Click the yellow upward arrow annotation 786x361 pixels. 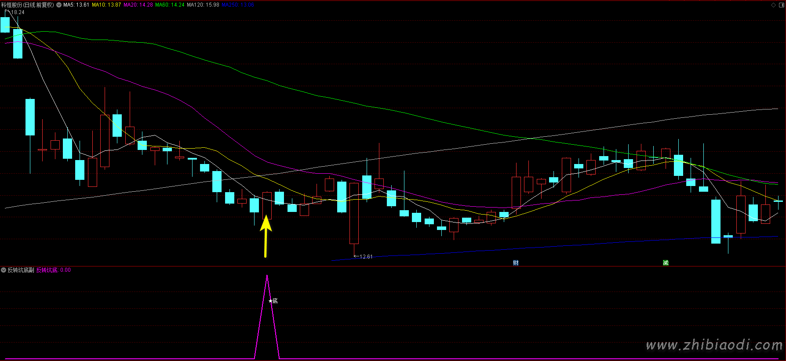coord(266,237)
